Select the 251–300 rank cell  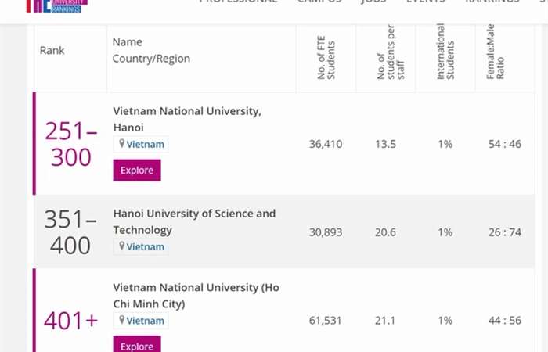coord(71,144)
